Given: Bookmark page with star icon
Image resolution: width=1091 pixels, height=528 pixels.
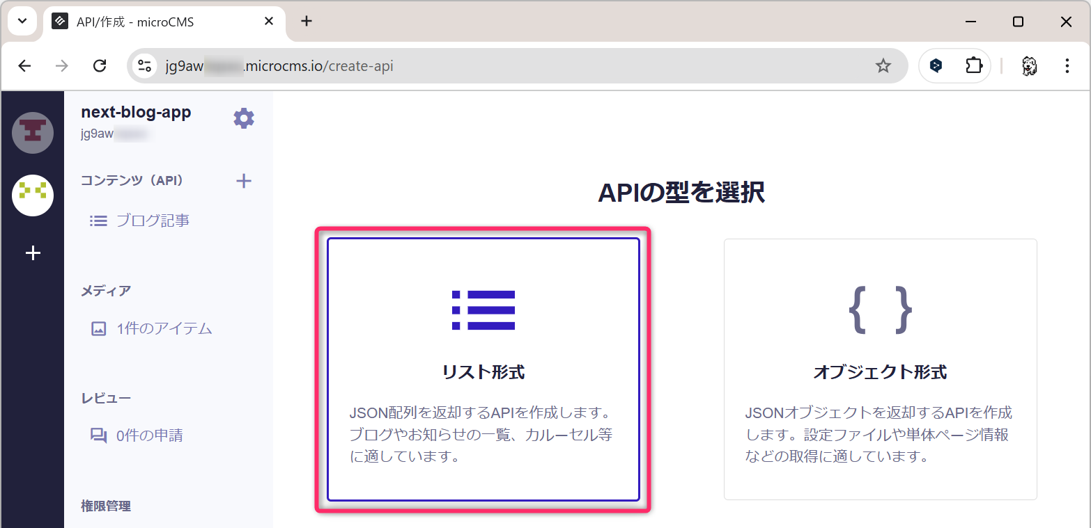Looking at the screenshot, I should click(x=883, y=66).
